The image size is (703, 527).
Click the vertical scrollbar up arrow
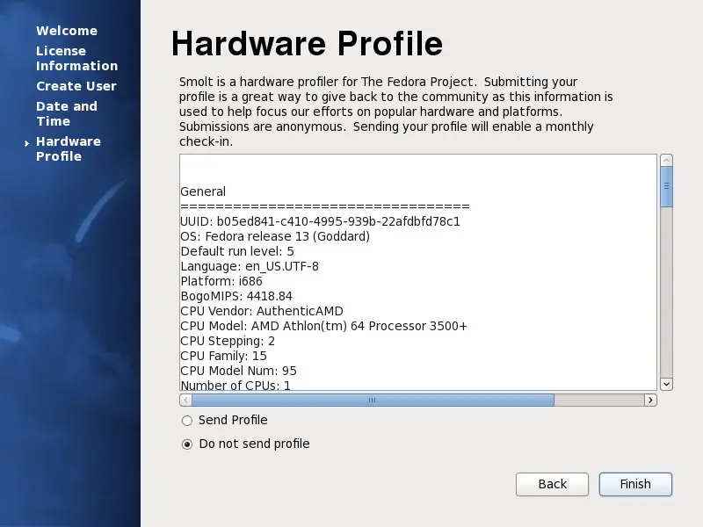tap(666, 161)
